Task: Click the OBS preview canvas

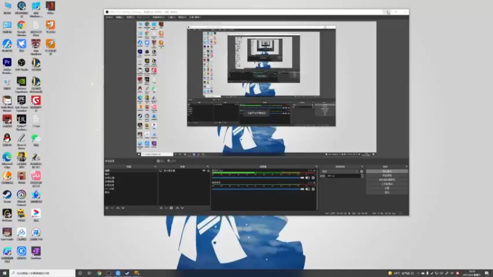Action: click(256, 89)
